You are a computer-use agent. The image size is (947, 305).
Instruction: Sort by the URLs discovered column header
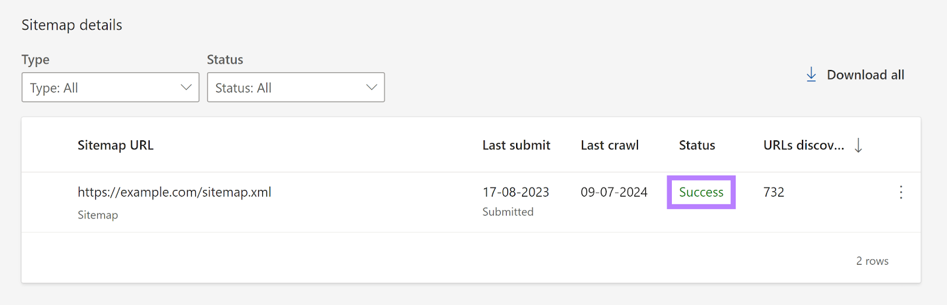click(x=803, y=145)
